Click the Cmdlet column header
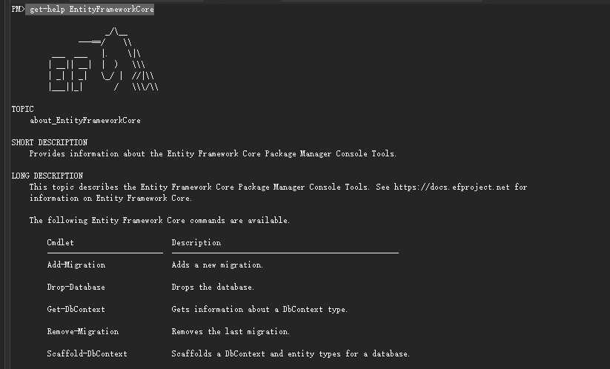The height and width of the screenshot is (369, 610). [x=60, y=242]
